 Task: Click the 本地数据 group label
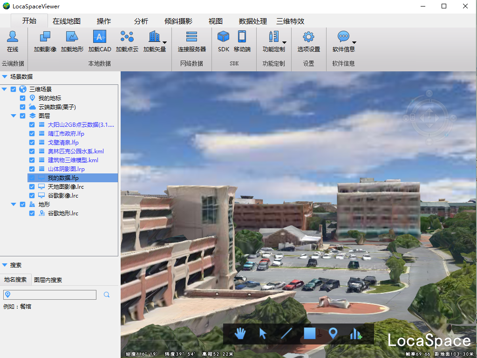100,63
